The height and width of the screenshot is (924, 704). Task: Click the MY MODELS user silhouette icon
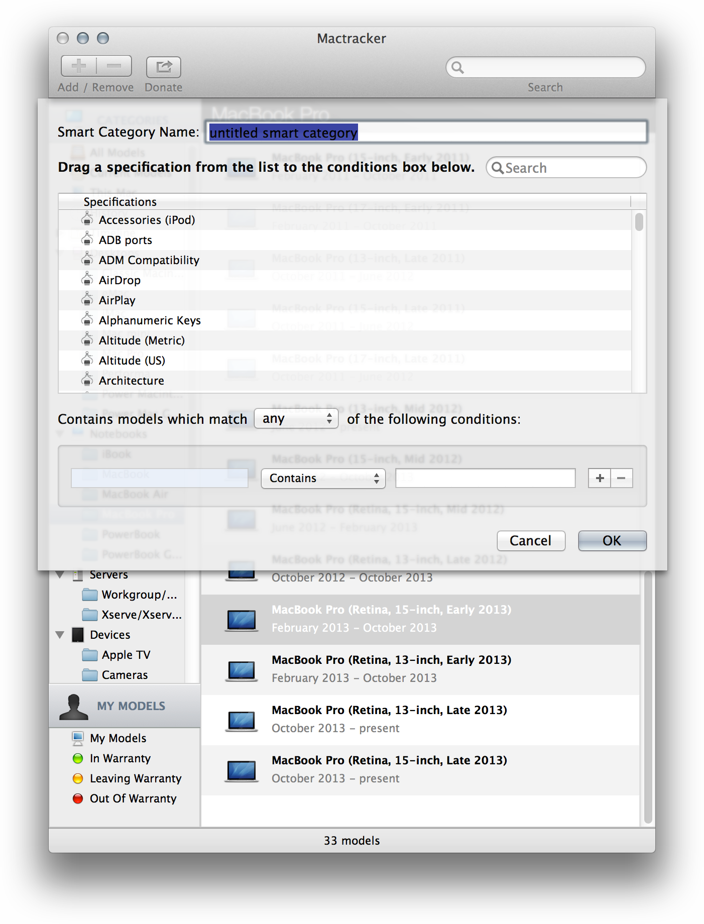[74, 707]
